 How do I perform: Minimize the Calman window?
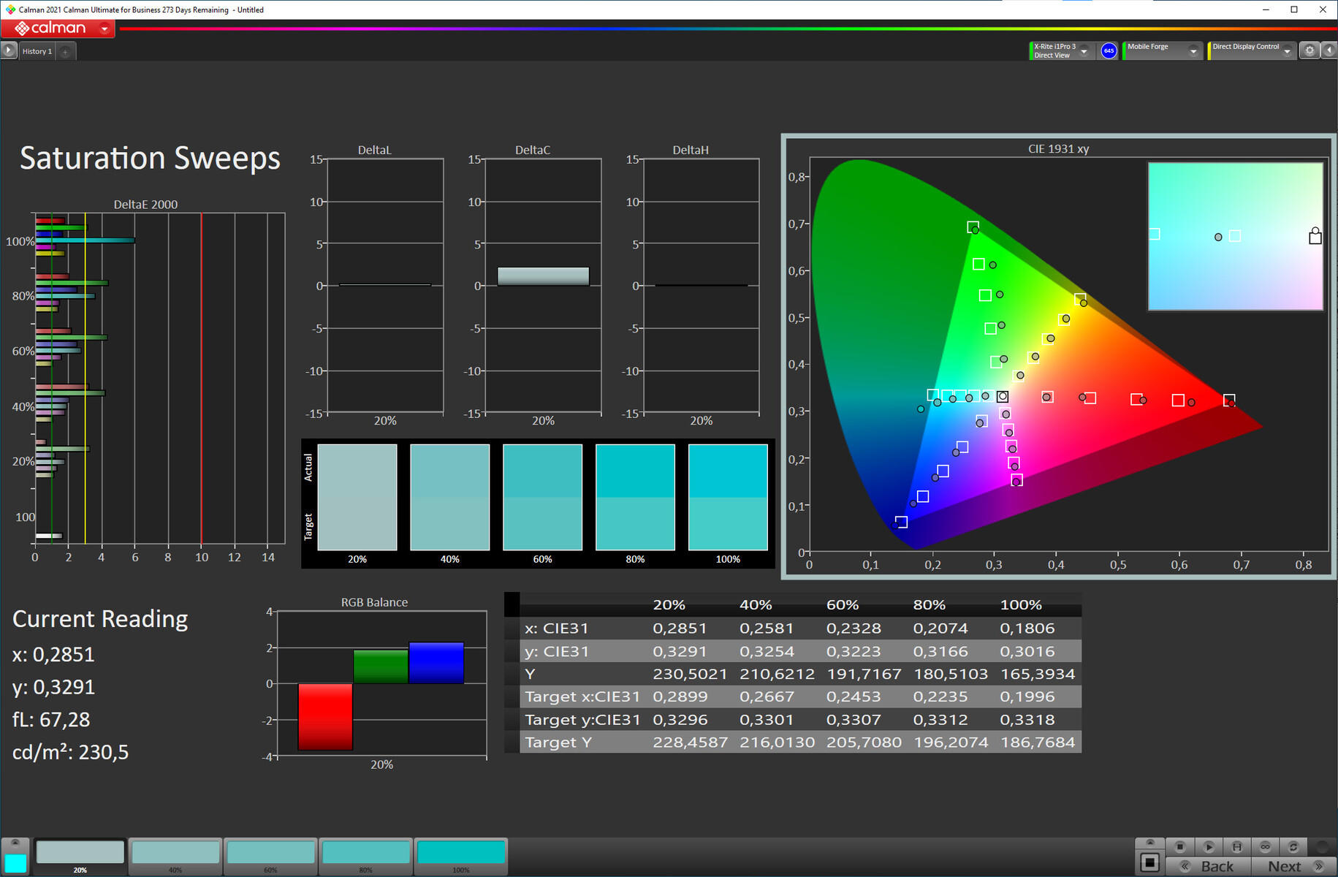[x=1265, y=10]
